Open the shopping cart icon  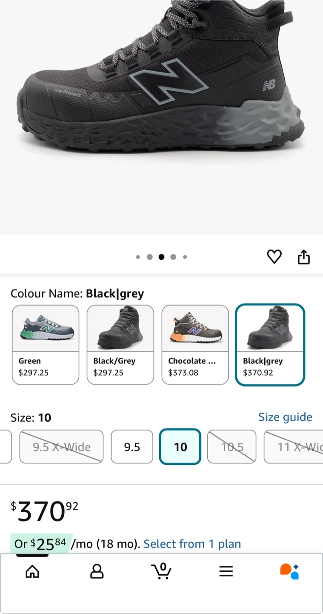pos(161,571)
